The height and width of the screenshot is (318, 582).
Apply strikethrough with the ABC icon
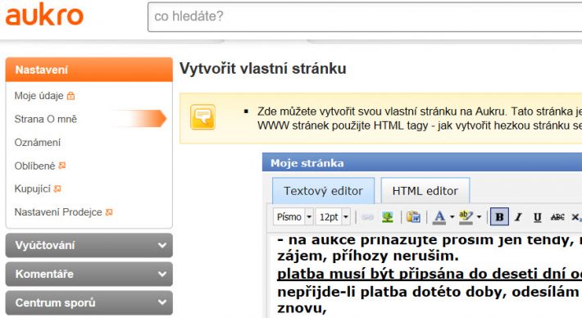(x=557, y=217)
